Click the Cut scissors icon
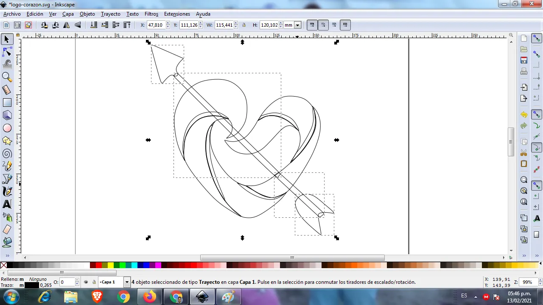This screenshot has width=543, height=305. click(x=524, y=152)
